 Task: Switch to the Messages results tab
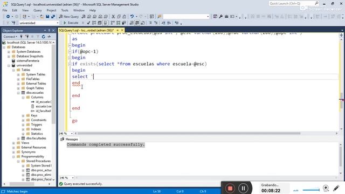pos(70,139)
